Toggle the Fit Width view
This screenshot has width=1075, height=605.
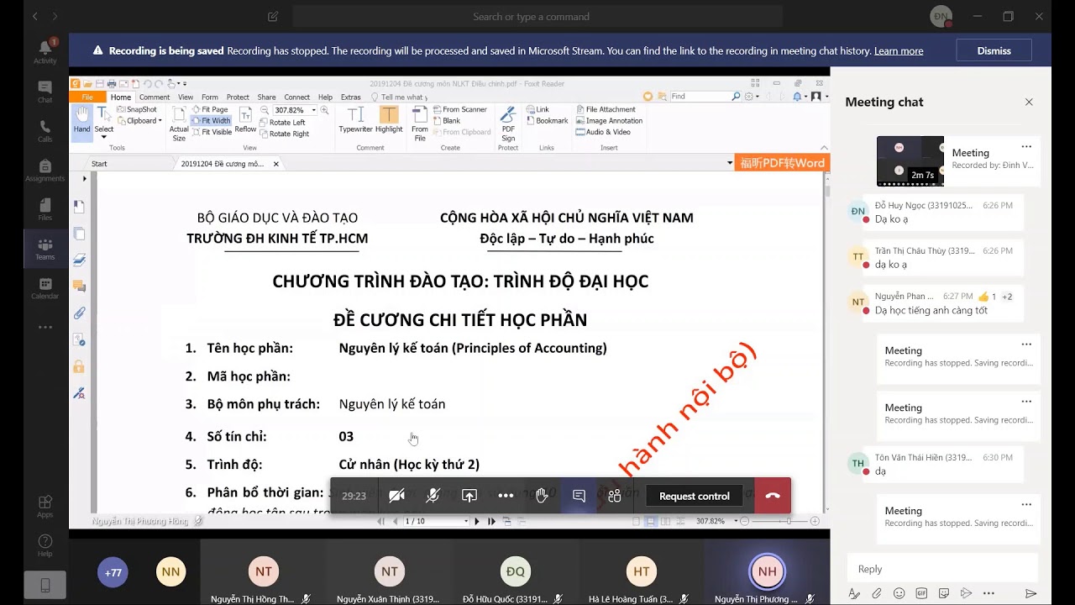pos(212,121)
